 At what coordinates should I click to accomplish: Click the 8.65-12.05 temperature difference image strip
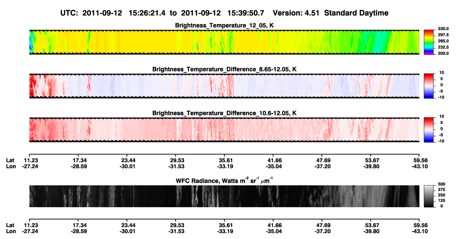click(224, 86)
